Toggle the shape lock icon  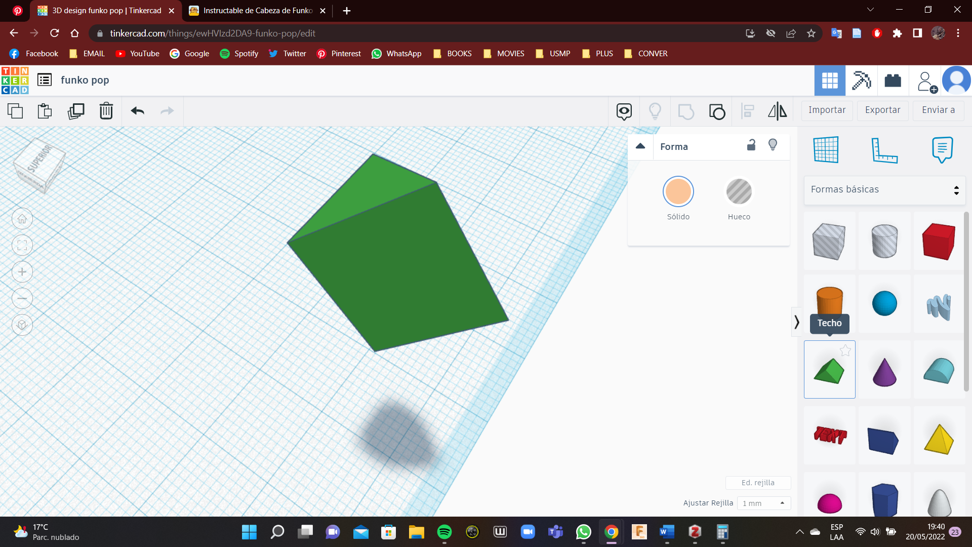(x=751, y=146)
